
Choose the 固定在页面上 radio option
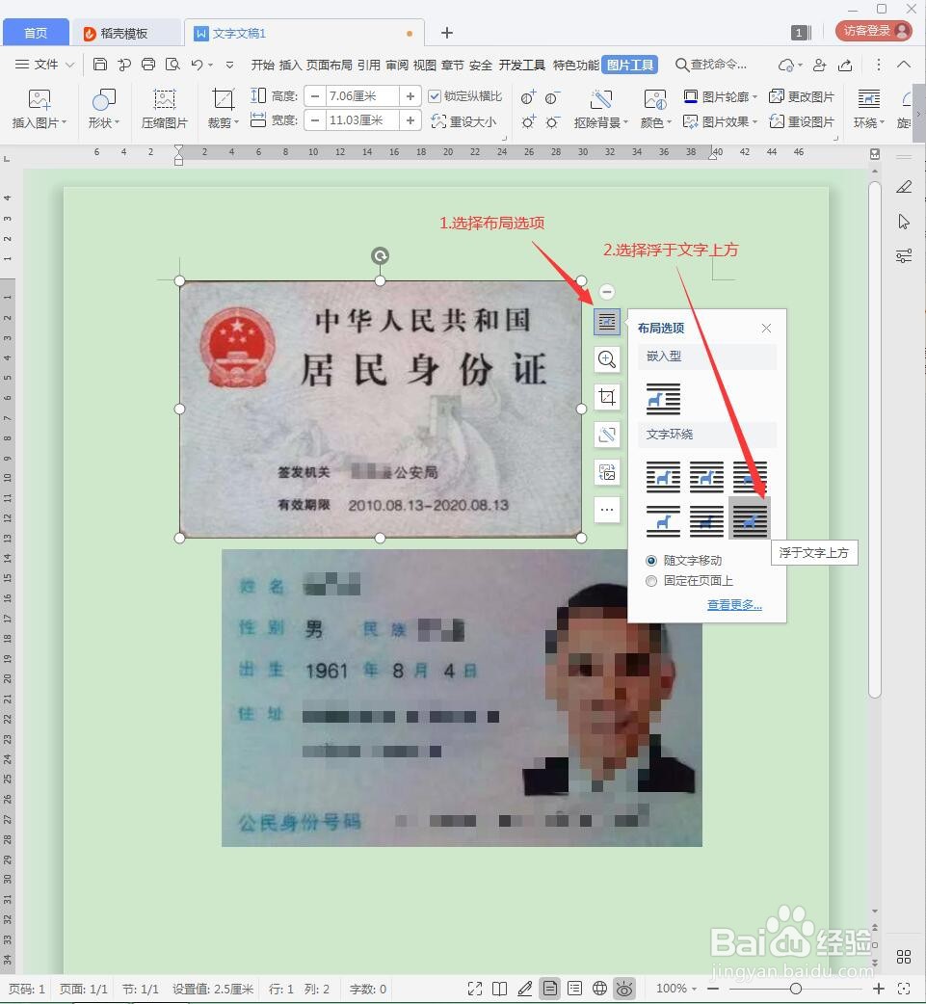coord(652,580)
